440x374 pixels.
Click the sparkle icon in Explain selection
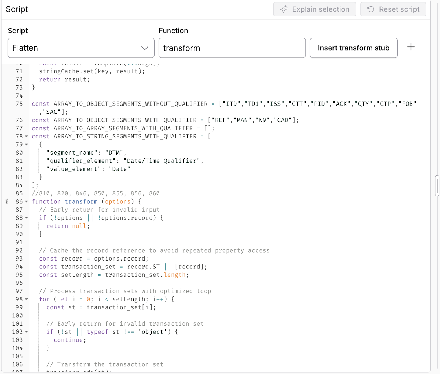[x=284, y=9]
